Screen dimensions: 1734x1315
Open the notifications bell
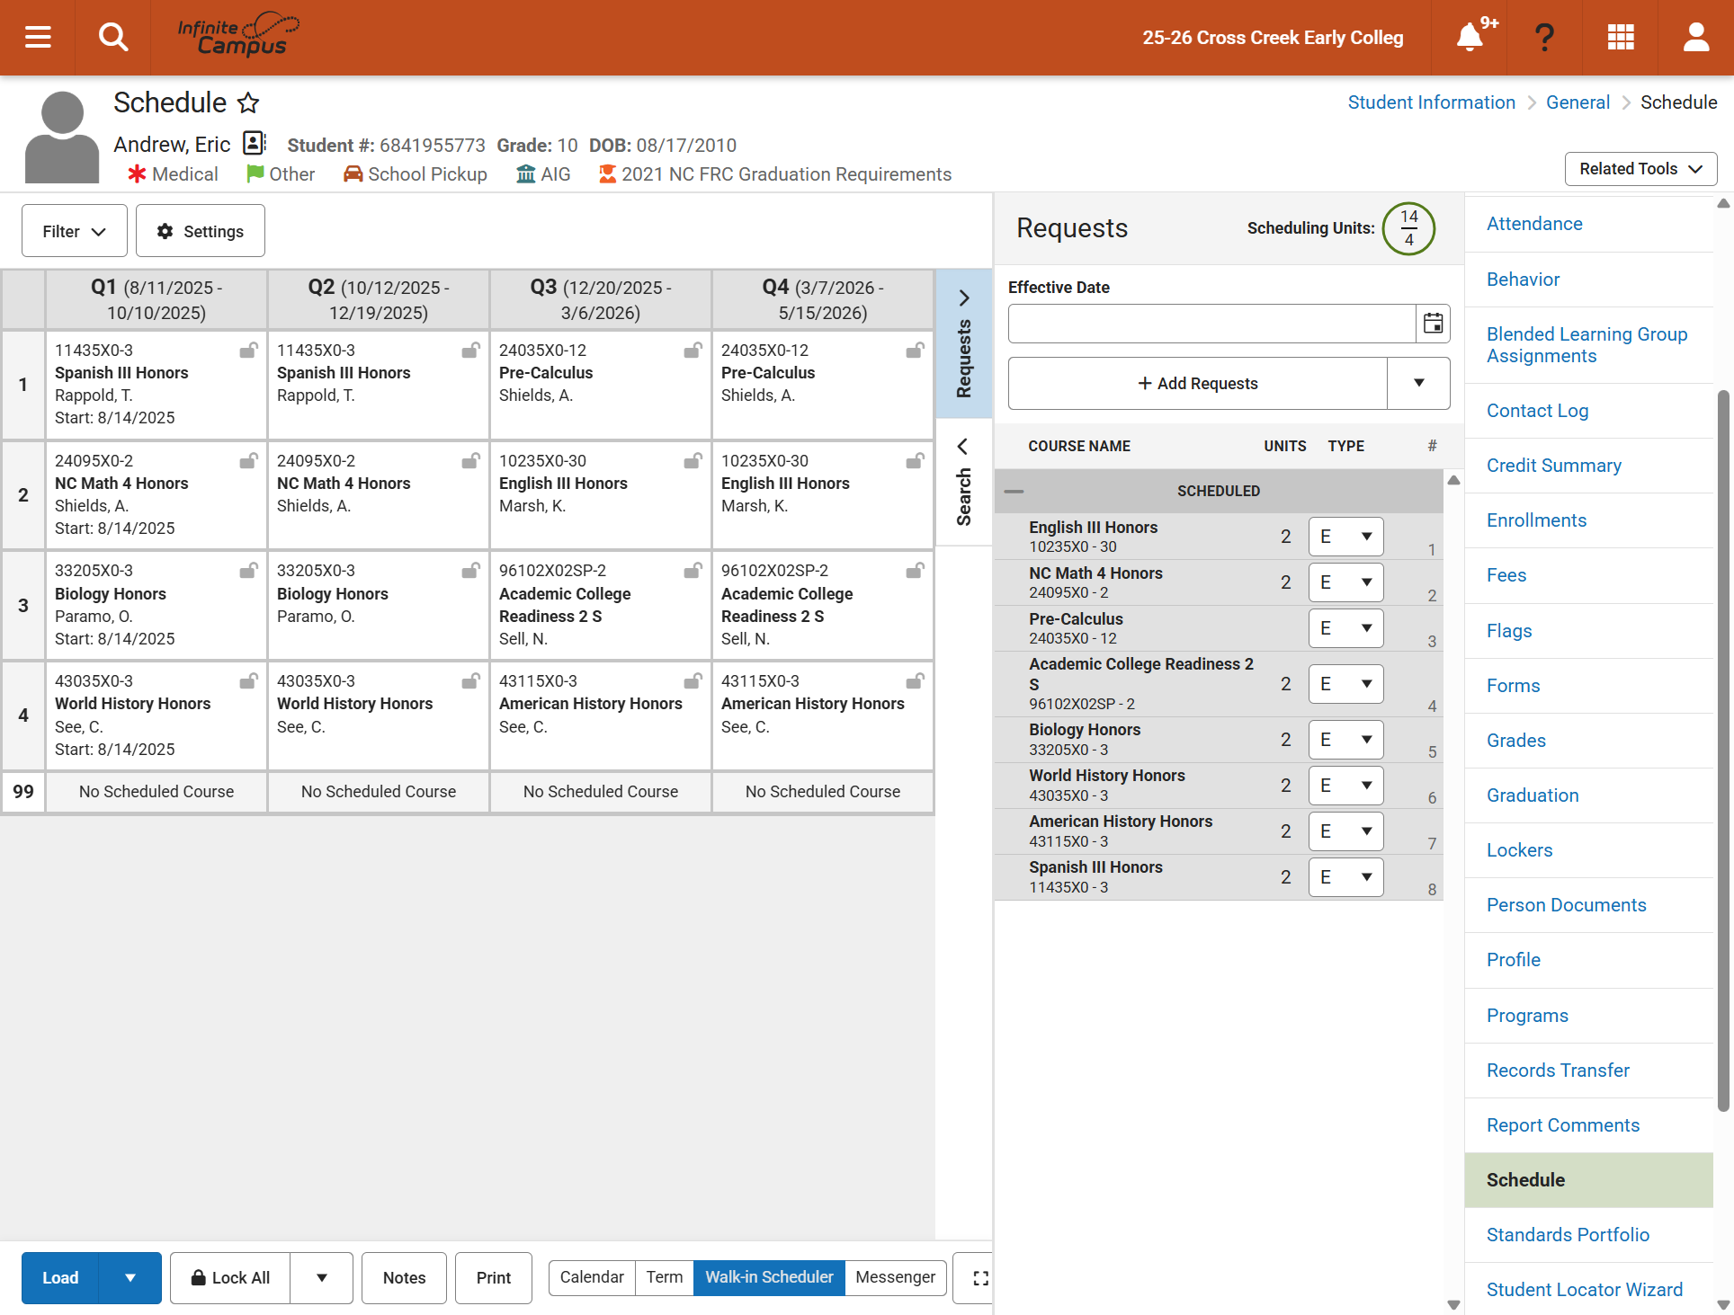tap(1470, 37)
